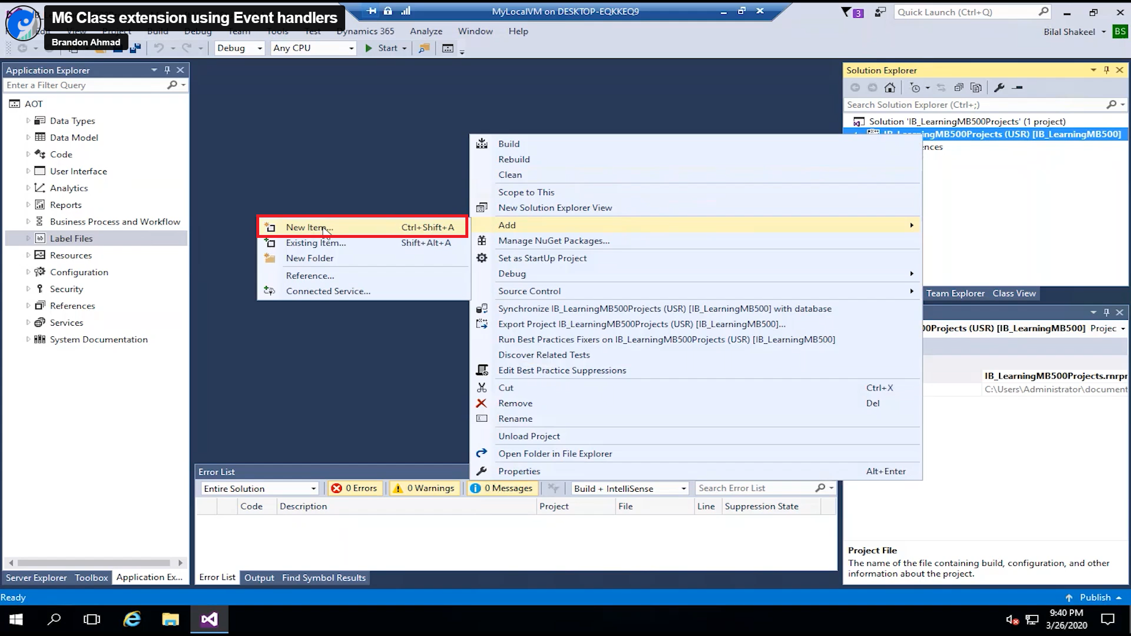Toggle the 0 Messages filter

502,488
